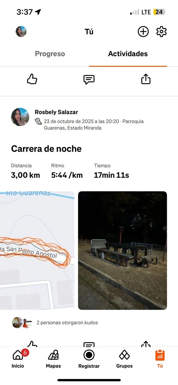This screenshot has width=178, height=385.
Task: Tap the 3,00 km distance stat
Action: coord(26,175)
